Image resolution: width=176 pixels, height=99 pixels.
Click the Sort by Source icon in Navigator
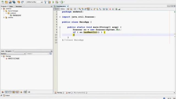tap(29, 92)
